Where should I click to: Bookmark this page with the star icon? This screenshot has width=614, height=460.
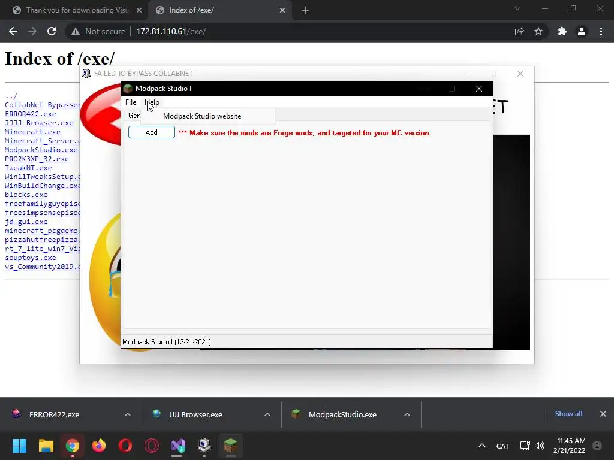point(538,32)
